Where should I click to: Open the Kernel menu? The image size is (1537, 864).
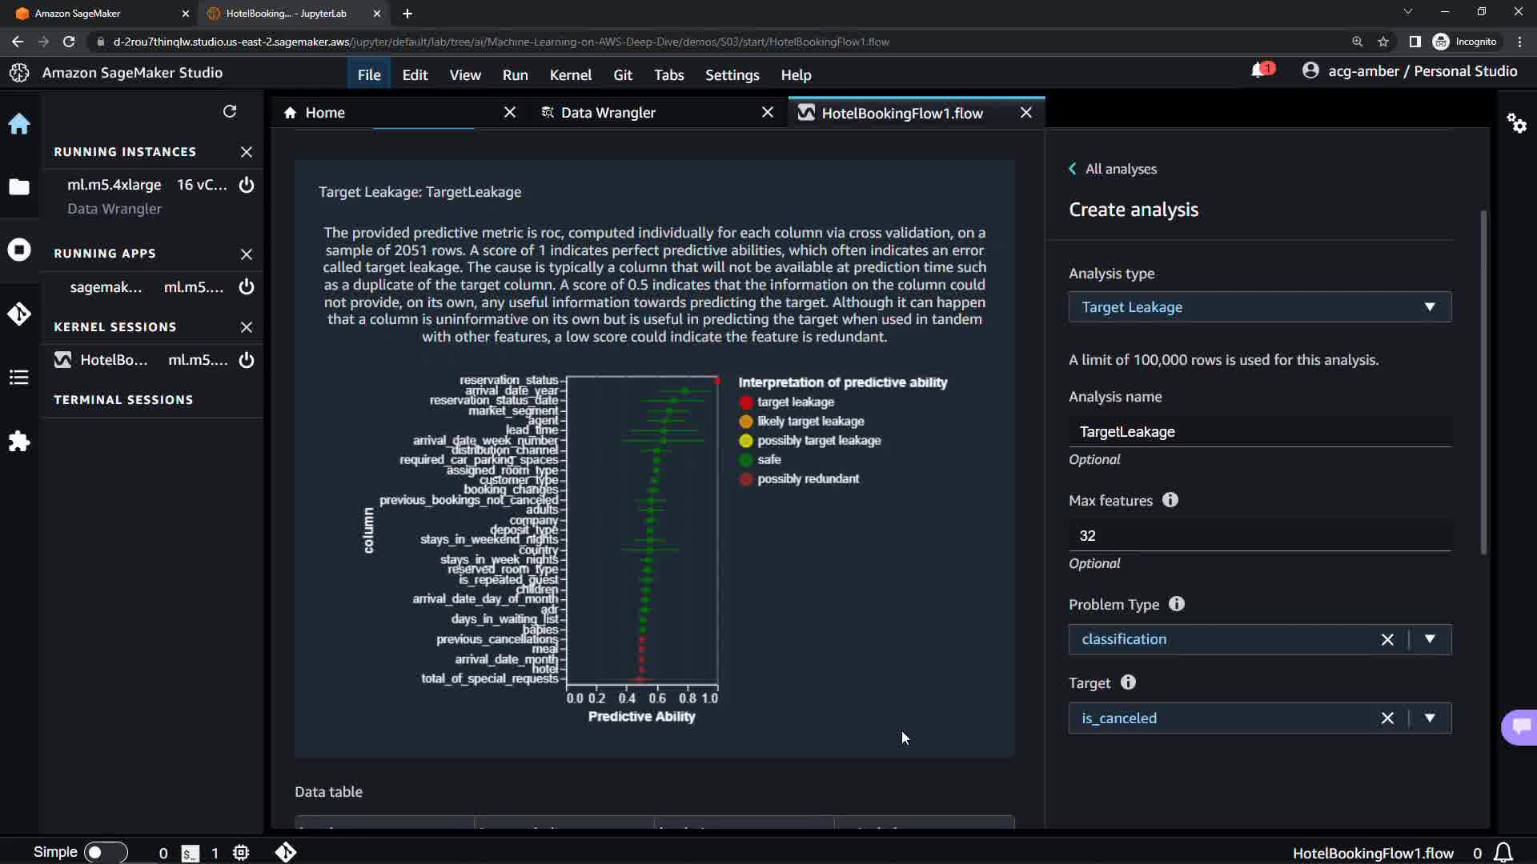(570, 75)
